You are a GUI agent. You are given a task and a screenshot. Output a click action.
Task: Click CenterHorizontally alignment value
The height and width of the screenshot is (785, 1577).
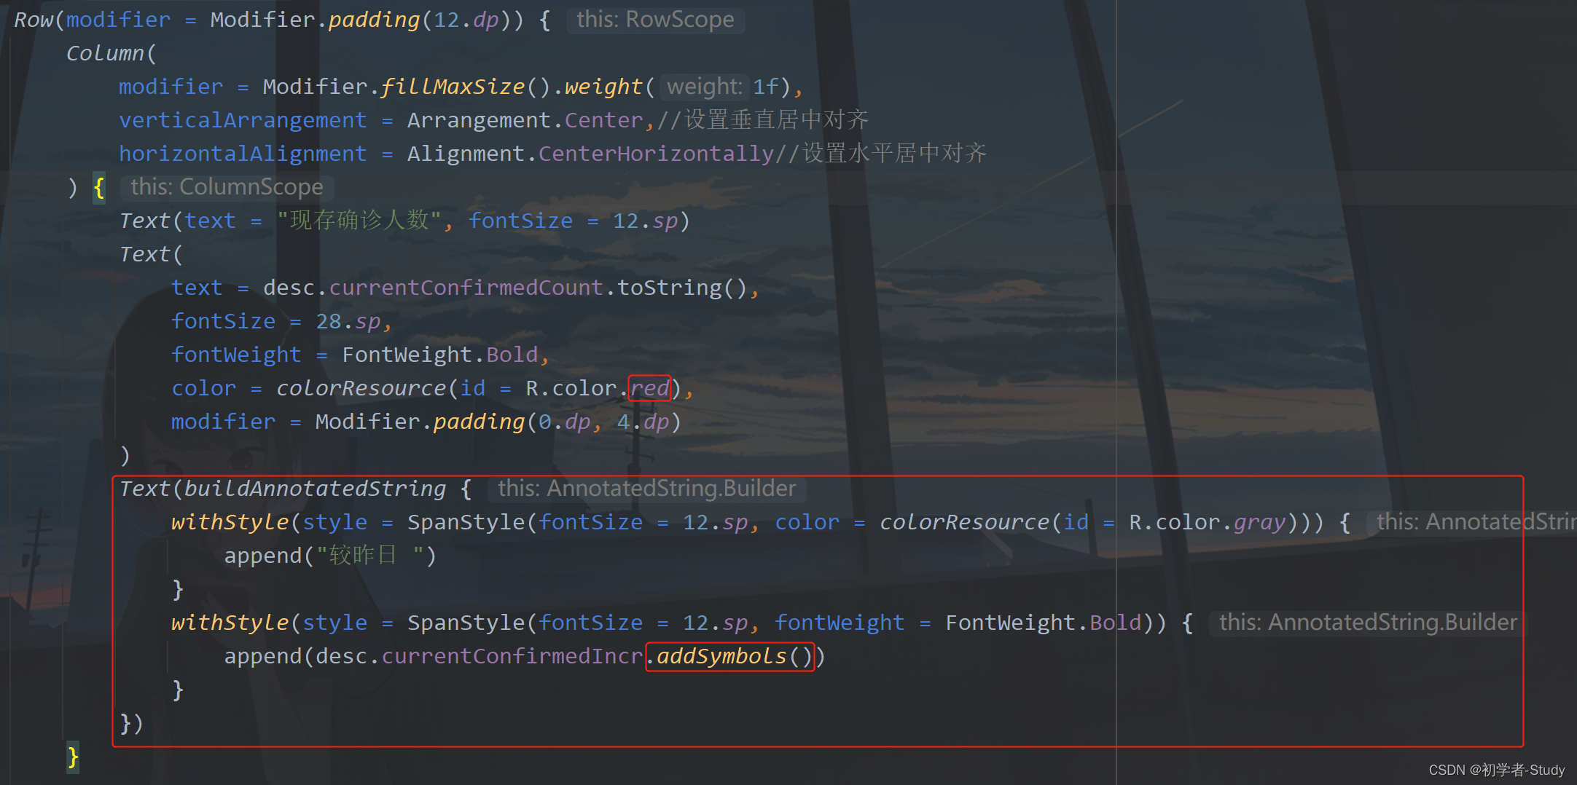point(656,154)
